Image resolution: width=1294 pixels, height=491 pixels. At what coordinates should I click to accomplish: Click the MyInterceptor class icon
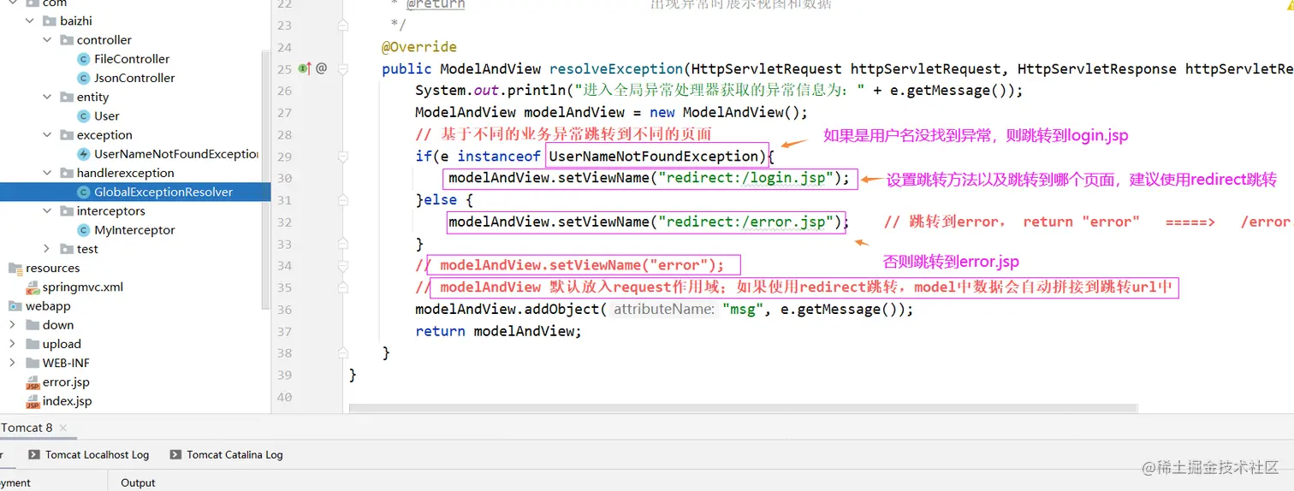click(83, 230)
